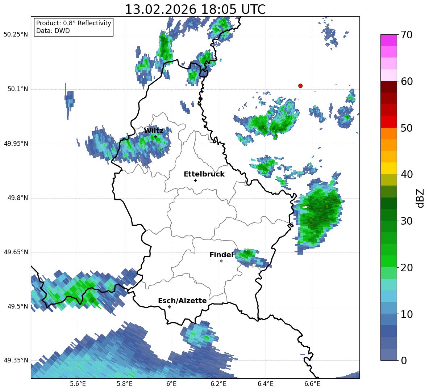Screen dimensions: 429x391
Task: Click the 70 label on colorbar
Action: click(x=407, y=35)
